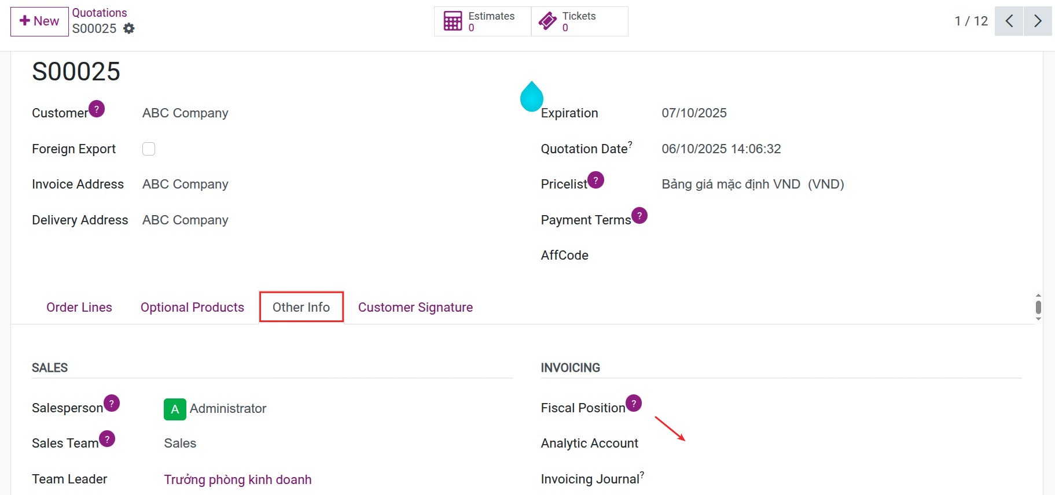Click the green Administrator avatar icon
1055x495 pixels.
175,409
